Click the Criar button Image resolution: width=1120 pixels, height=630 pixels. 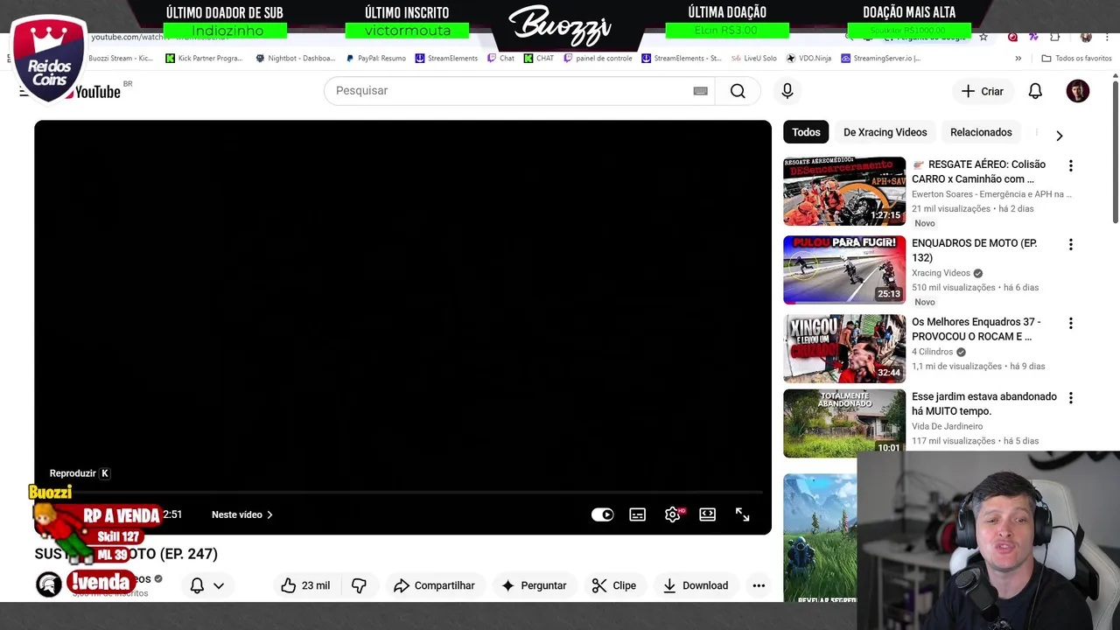click(x=982, y=91)
